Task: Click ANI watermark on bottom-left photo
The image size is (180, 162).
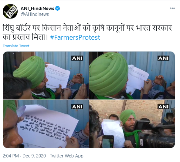Action: (x=77, y=107)
